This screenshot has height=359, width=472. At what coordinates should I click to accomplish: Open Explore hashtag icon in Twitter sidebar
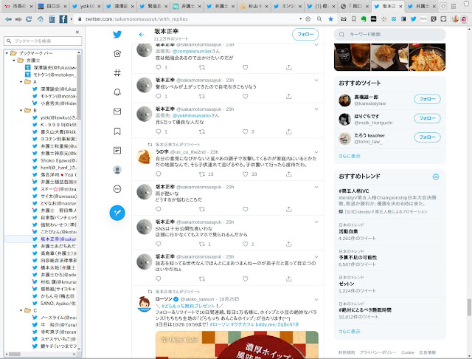[117, 72]
